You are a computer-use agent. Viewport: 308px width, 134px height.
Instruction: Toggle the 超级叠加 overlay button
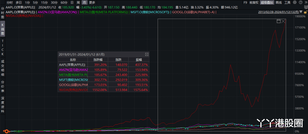[267, 3]
